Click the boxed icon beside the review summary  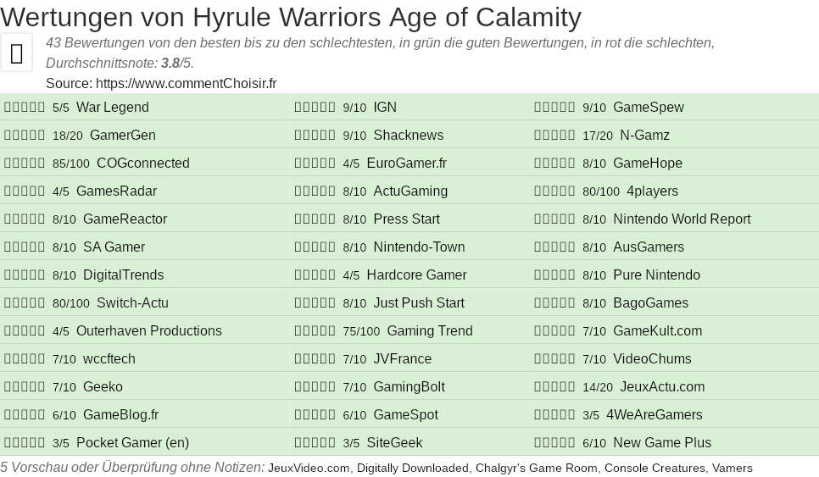[x=16, y=53]
